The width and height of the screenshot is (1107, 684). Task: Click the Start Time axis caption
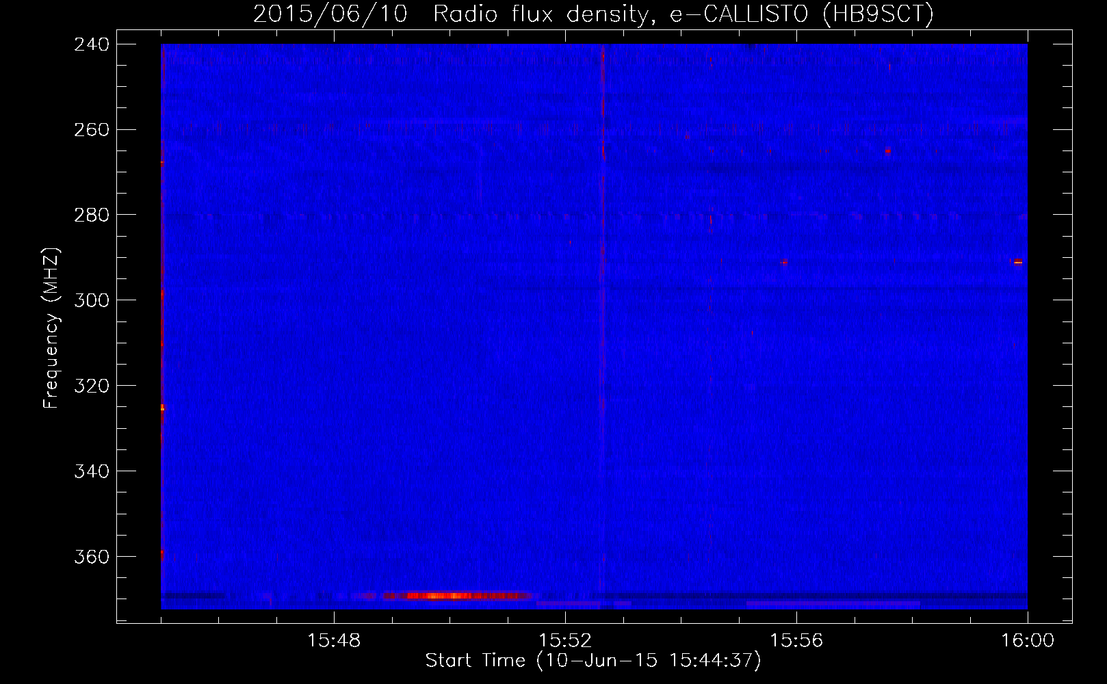[593, 661]
